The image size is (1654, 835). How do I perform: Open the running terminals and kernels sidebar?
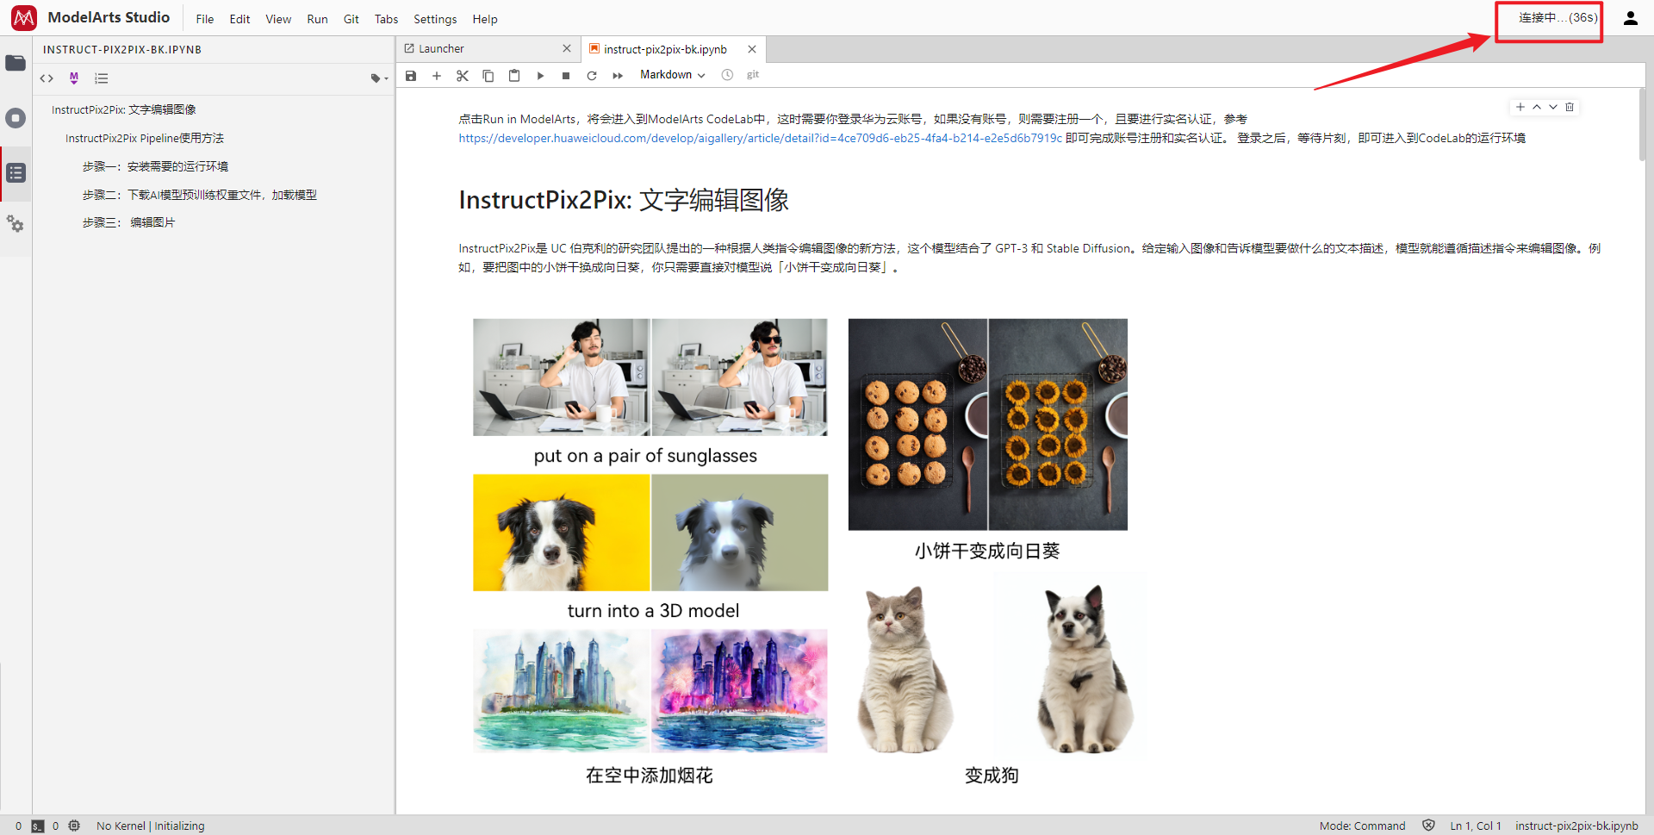[16, 118]
